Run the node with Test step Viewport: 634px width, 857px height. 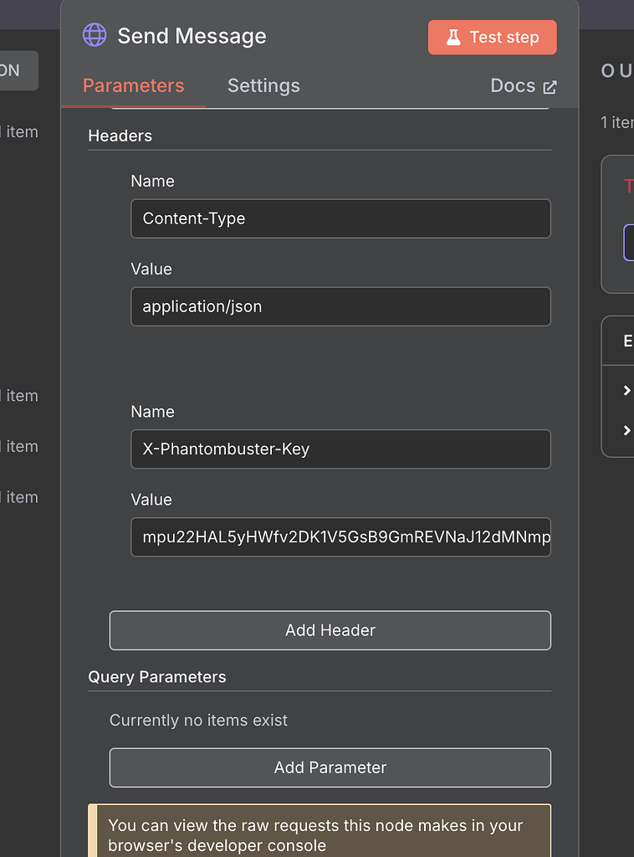click(492, 37)
